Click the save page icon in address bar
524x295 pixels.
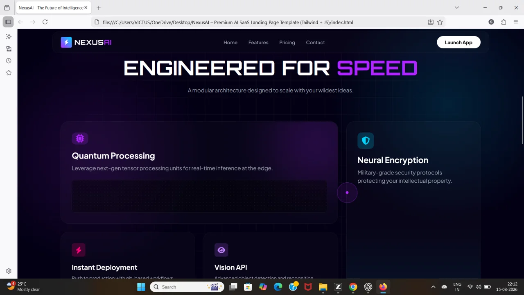pos(431,22)
